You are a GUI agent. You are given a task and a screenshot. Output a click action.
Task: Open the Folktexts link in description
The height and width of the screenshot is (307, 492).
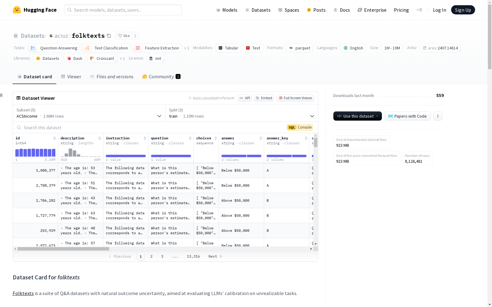click(x=23, y=293)
